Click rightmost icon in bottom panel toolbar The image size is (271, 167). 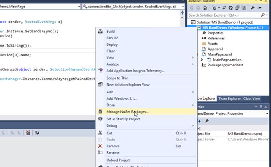37,133
